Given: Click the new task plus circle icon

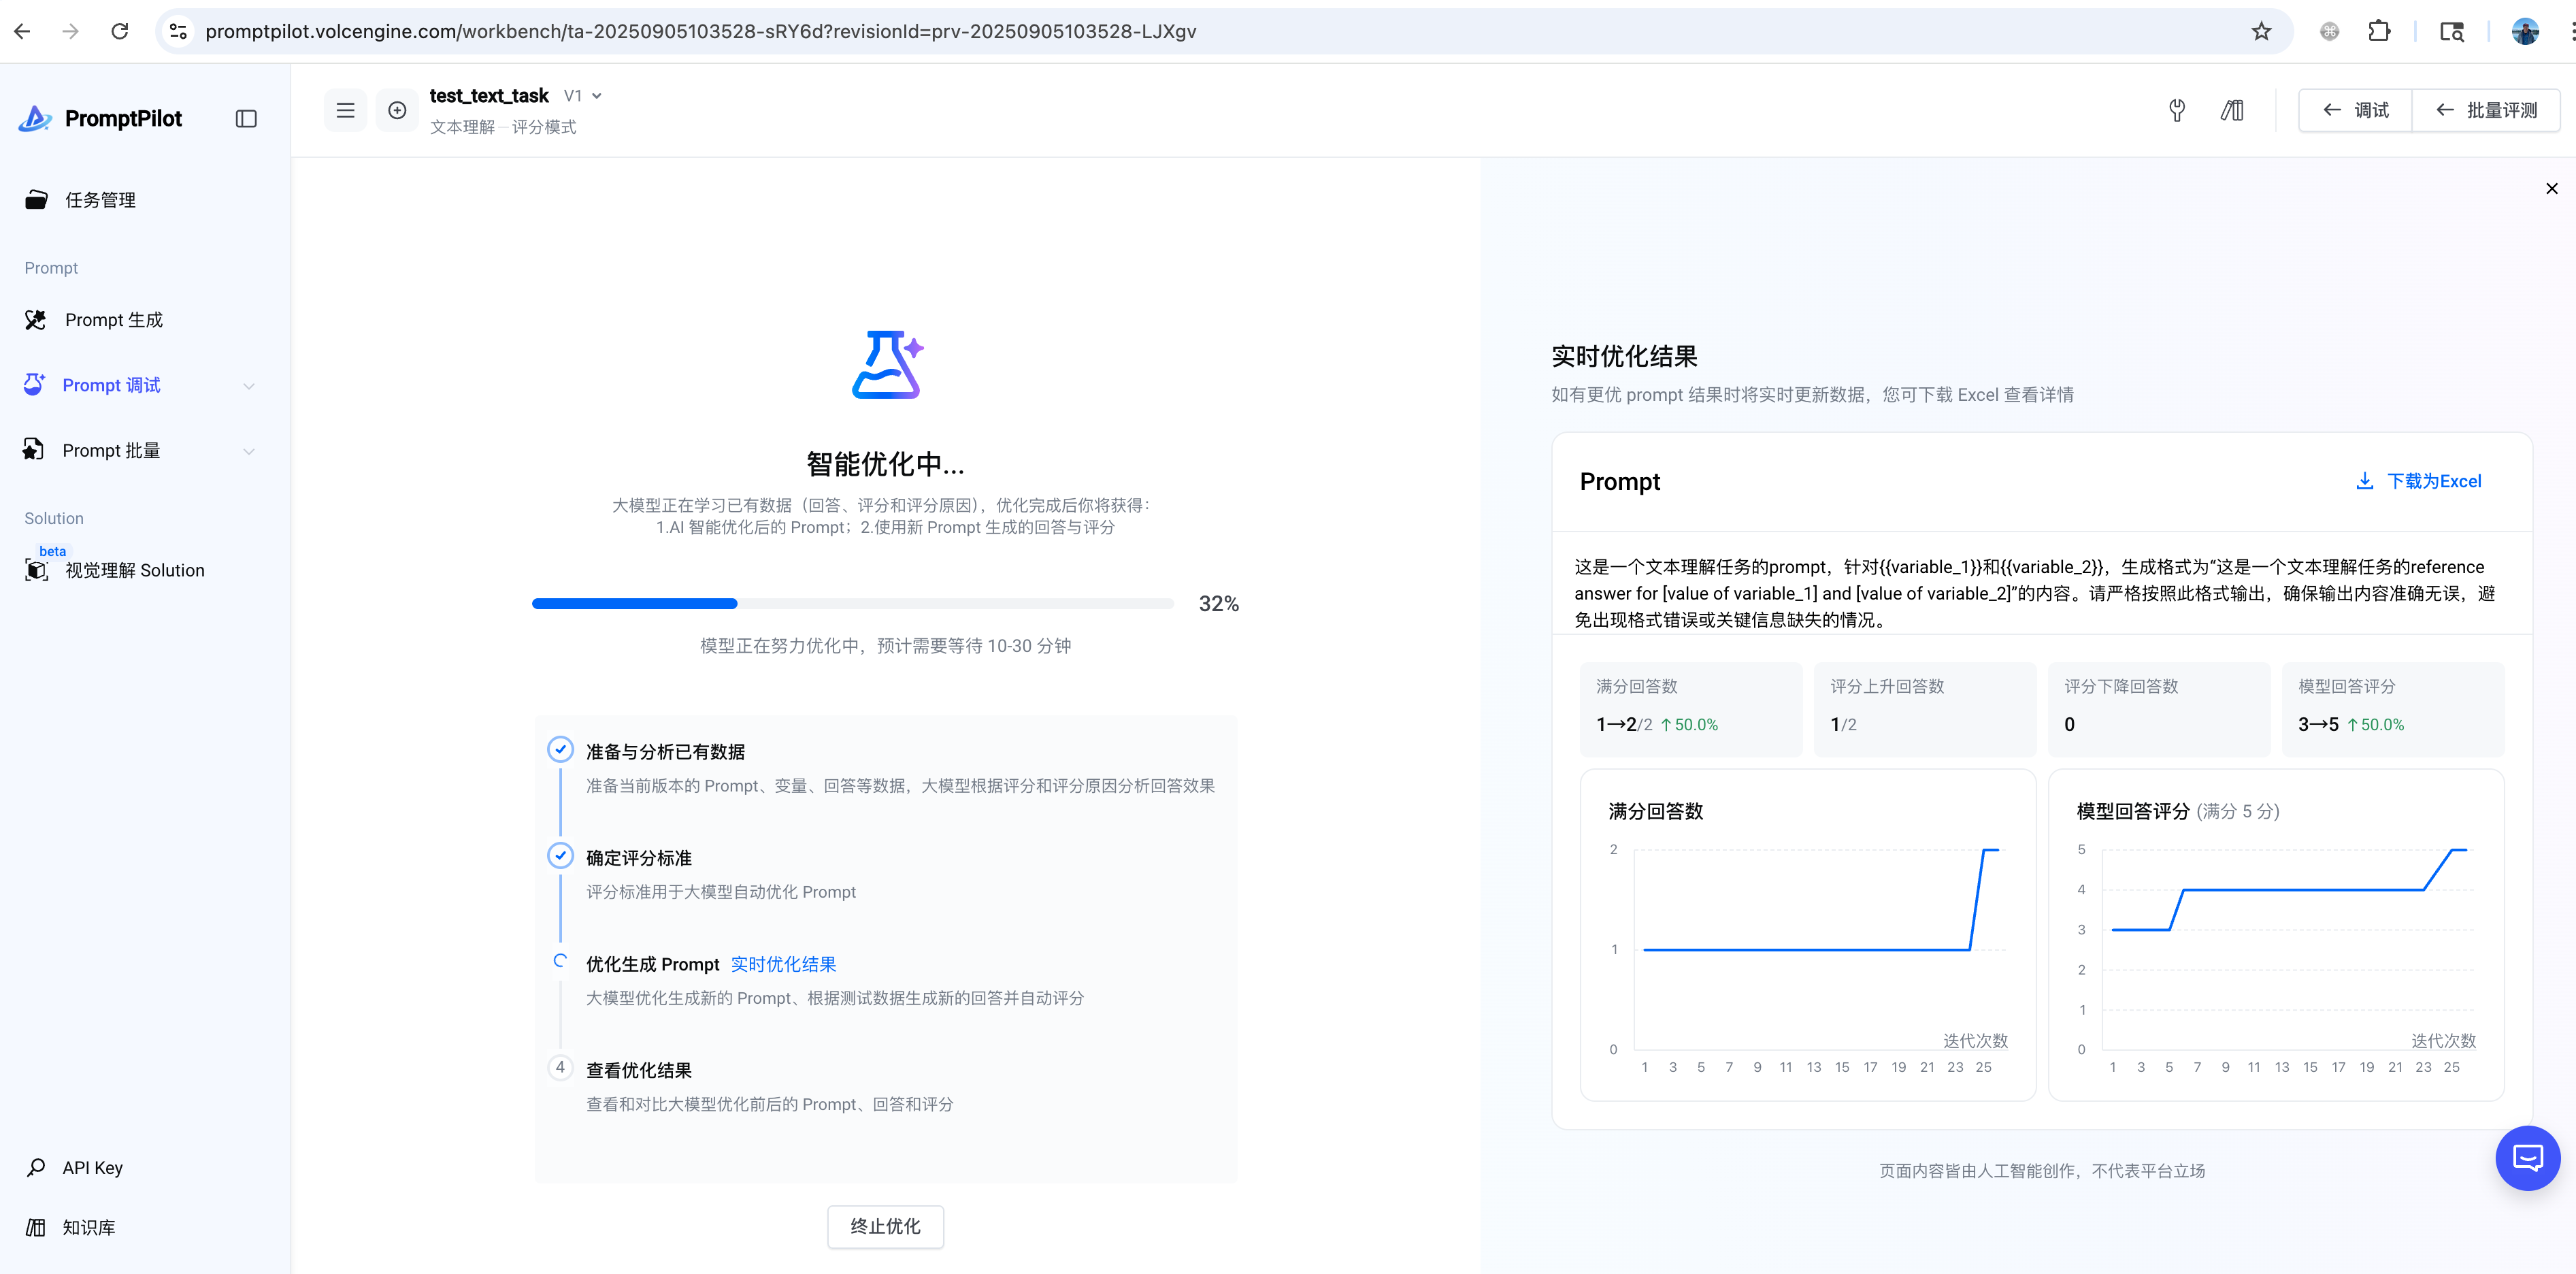Looking at the screenshot, I should 397,110.
